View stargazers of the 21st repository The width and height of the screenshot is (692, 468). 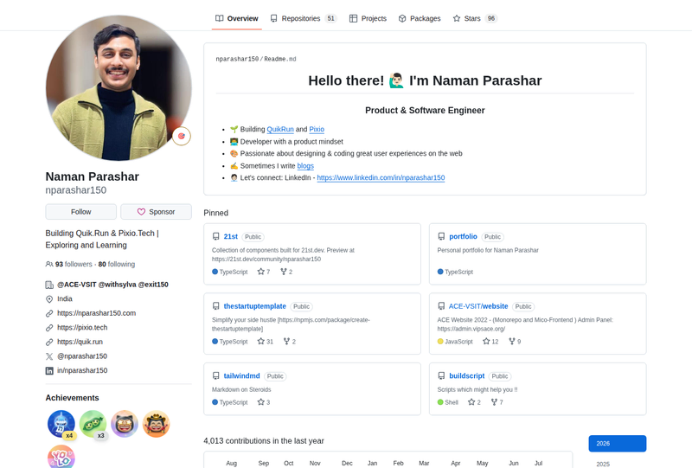[x=264, y=272]
